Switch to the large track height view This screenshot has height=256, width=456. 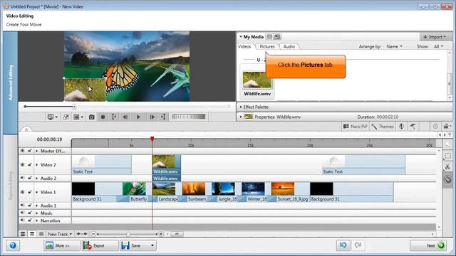coord(23,234)
